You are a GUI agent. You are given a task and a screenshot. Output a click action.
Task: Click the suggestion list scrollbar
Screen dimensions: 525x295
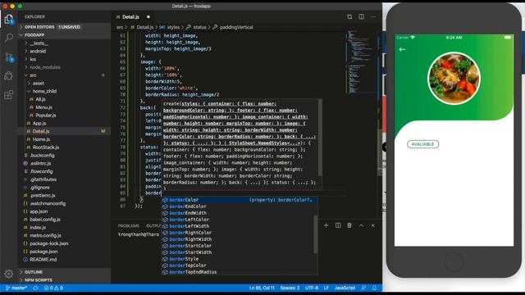[x=315, y=234]
